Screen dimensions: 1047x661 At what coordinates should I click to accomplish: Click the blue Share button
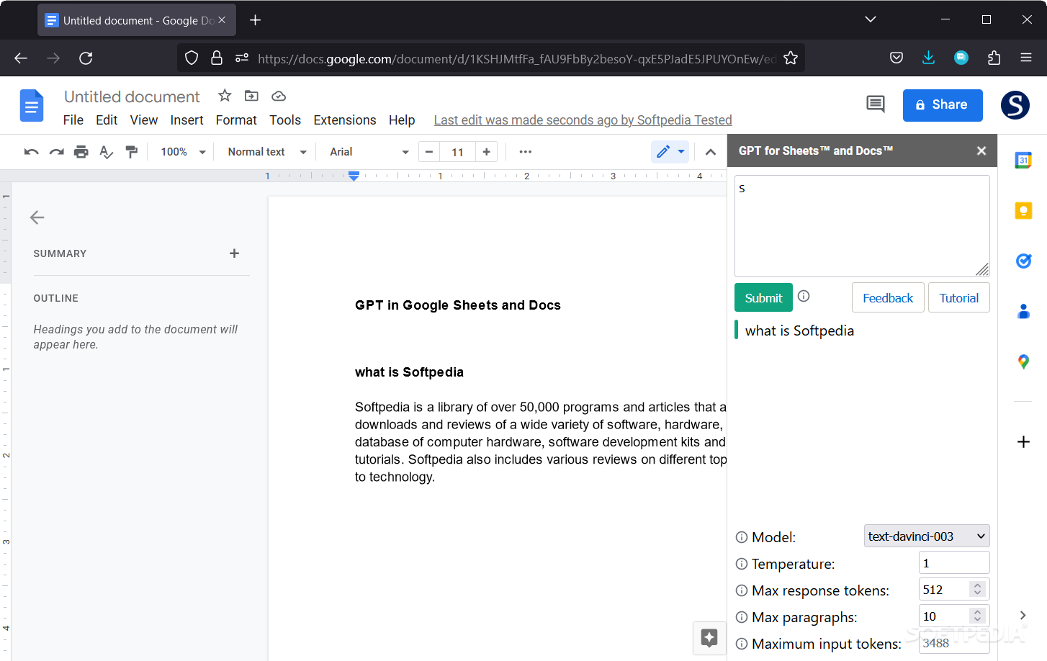point(943,105)
